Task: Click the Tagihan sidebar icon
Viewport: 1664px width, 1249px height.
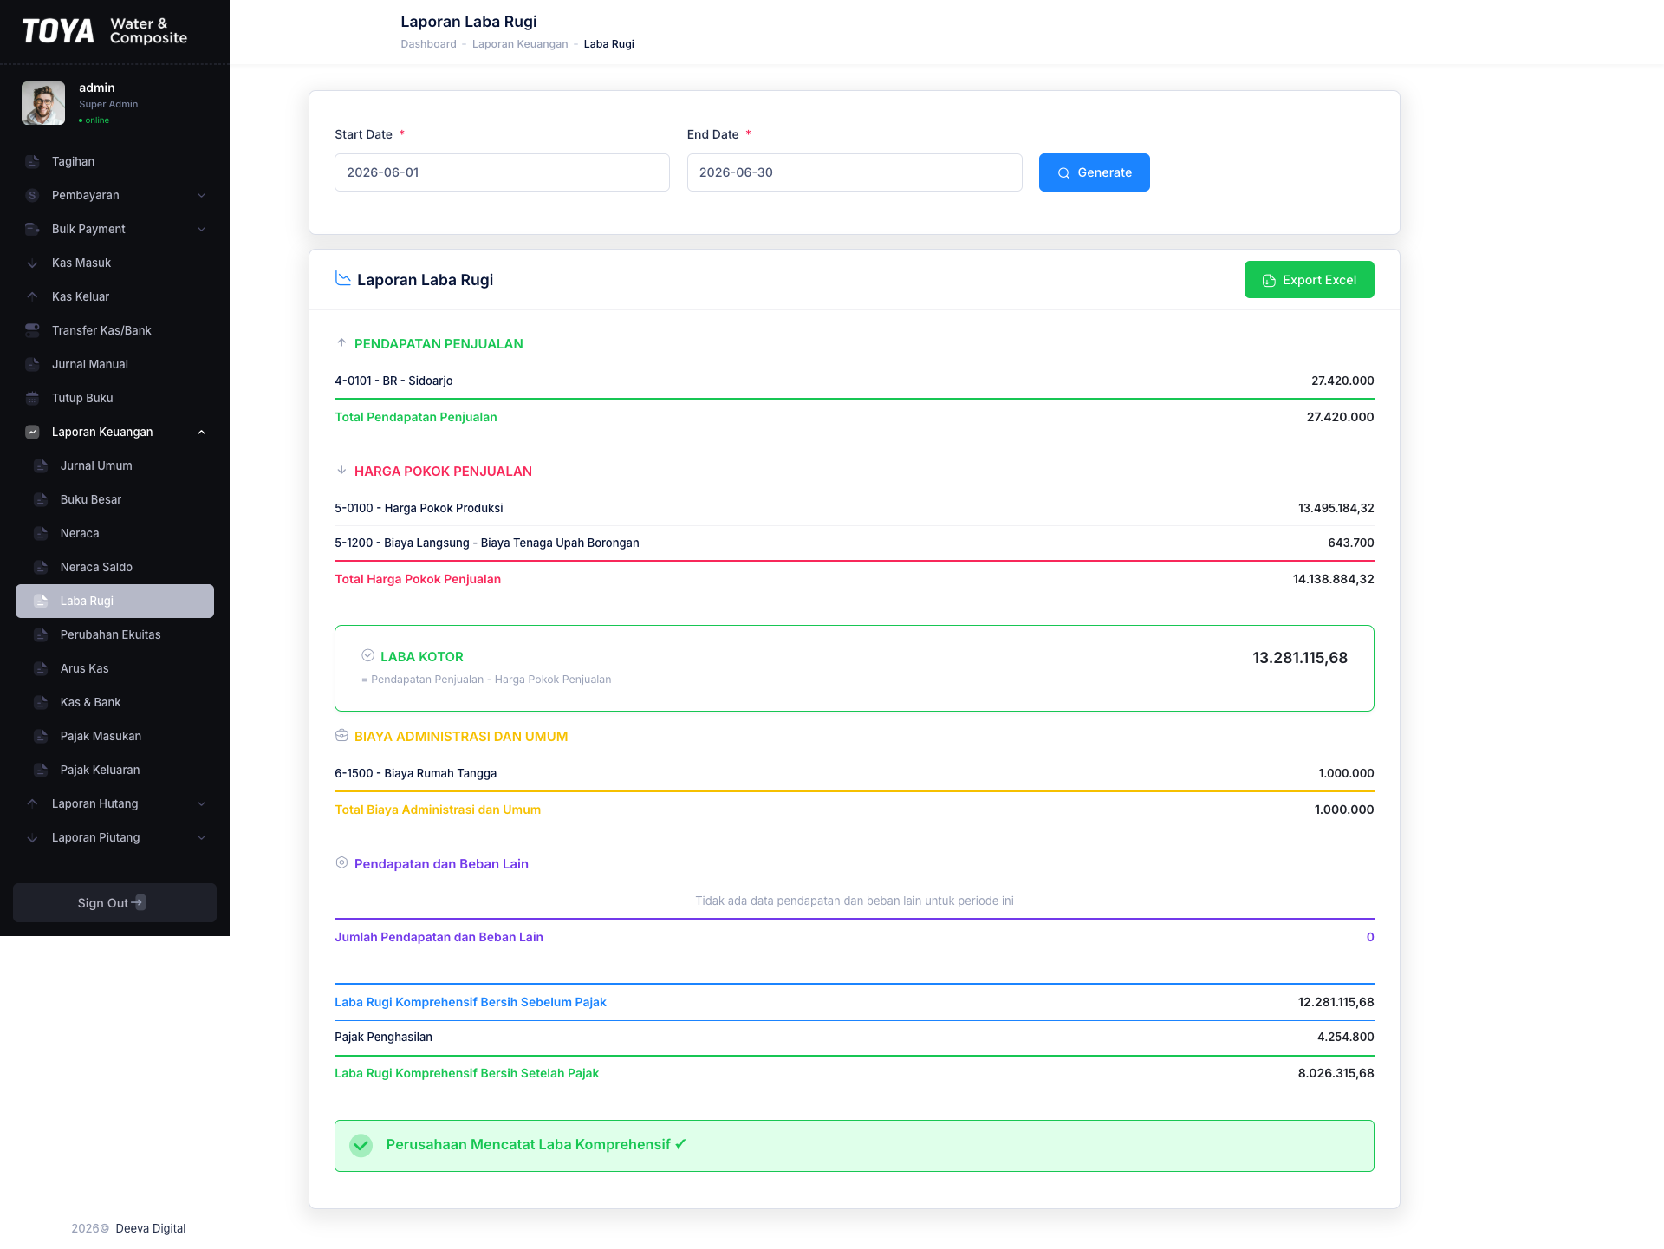Action: pos(32,161)
